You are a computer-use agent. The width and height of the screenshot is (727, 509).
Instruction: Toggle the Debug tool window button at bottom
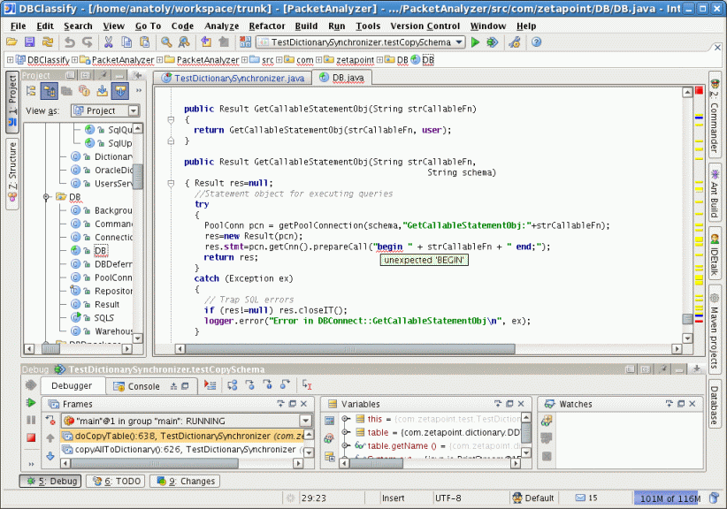[x=50, y=482]
